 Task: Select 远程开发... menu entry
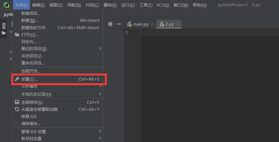58,71
